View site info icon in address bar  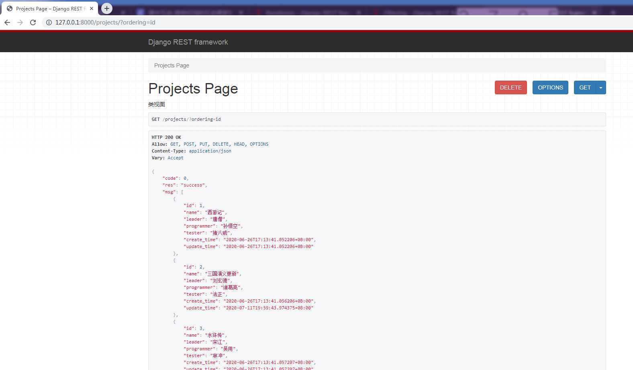(49, 22)
